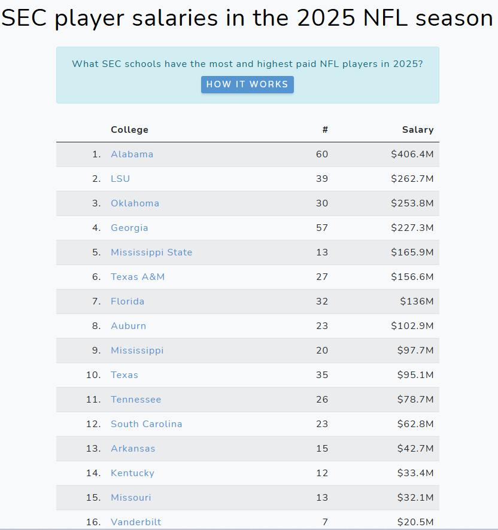Click the HOW IT WORKS button
The height and width of the screenshot is (530, 498).
247,84
